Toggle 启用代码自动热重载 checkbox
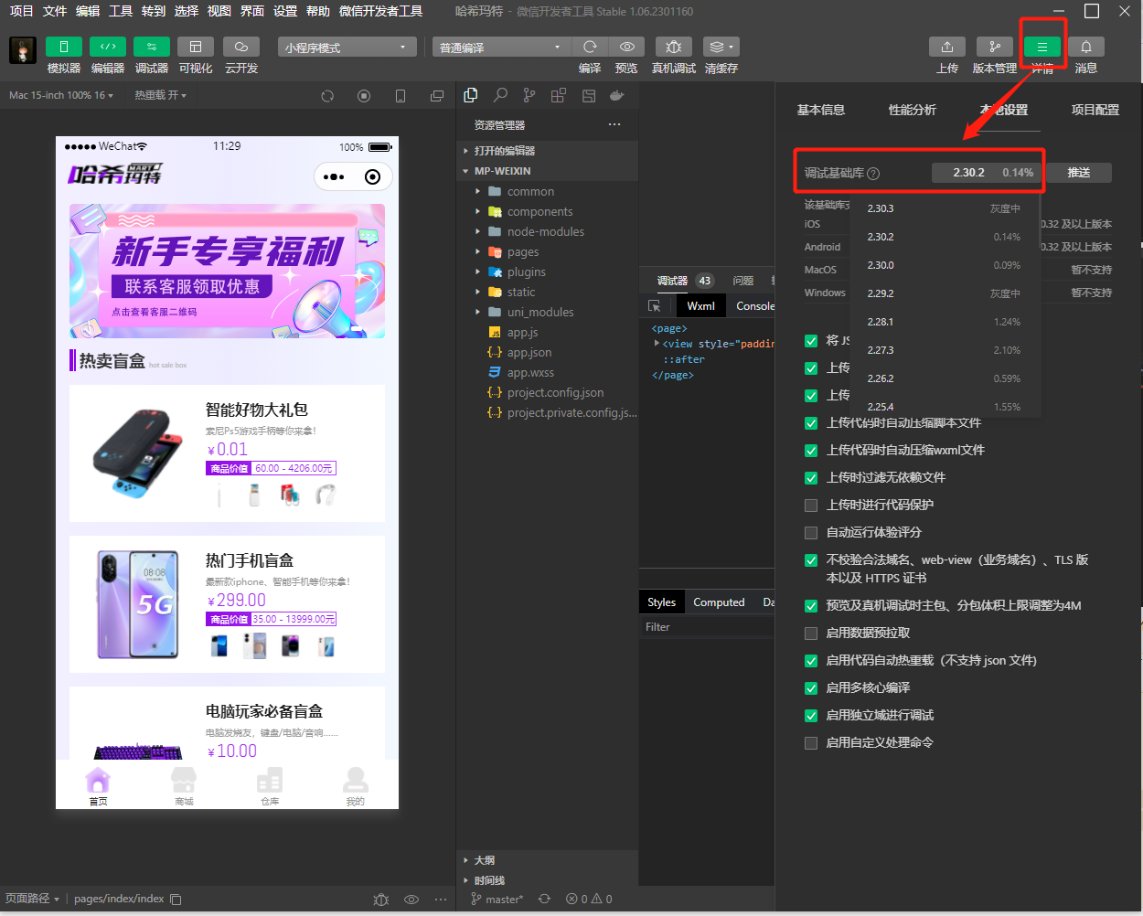The height and width of the screenshot is (916, 1143). tap(811, 661)
